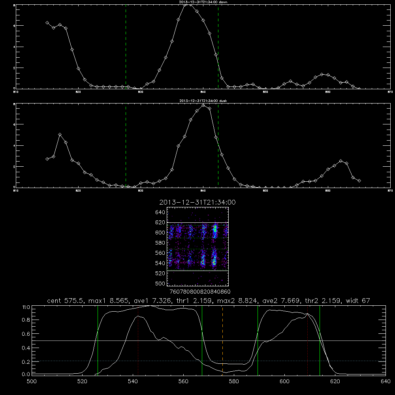Click the x-axis label 540 of the bottom plot
Screen dimensions: 395x395
click(x=133, y=382)
